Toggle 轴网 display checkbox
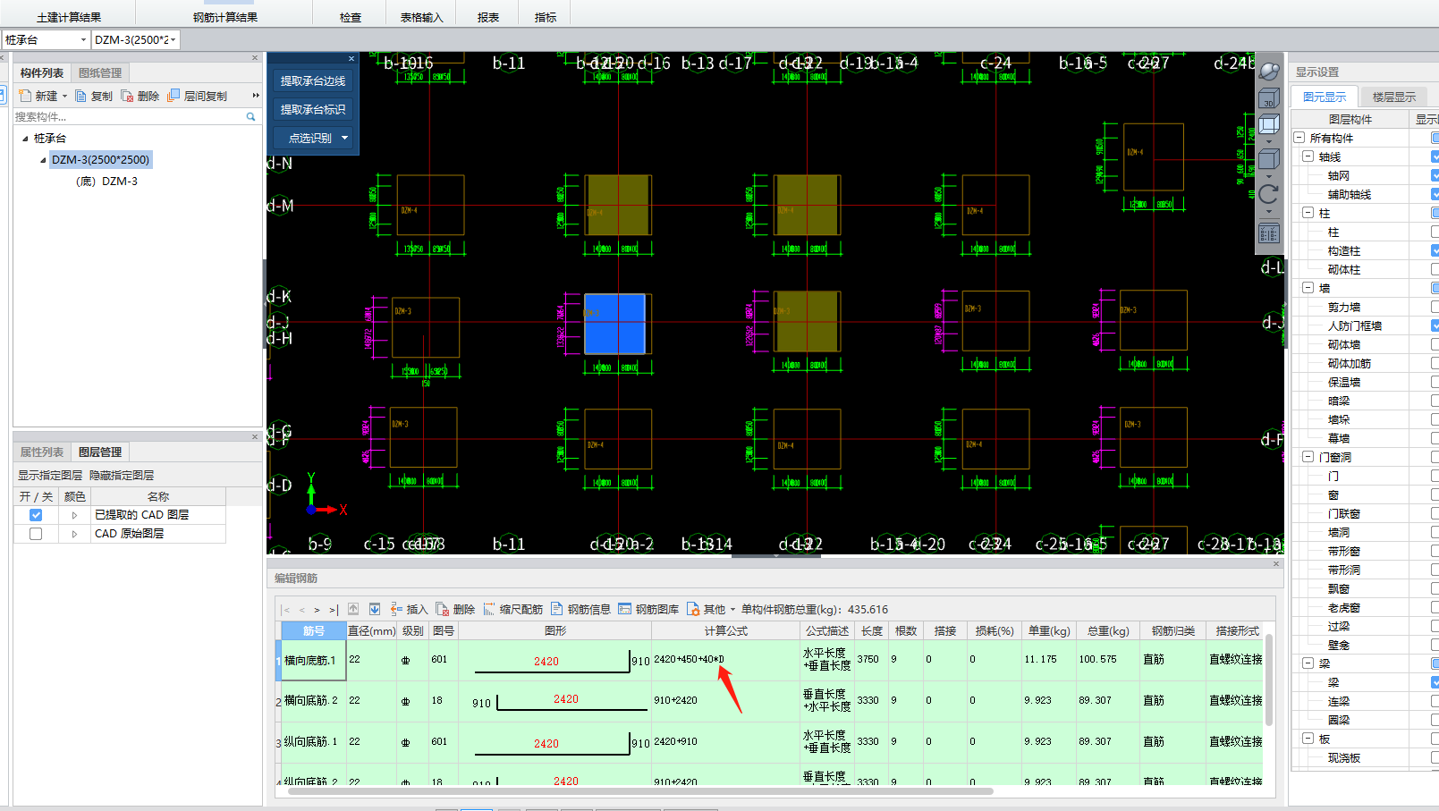Viewport: 1439px width, 811px height. 1435,175
